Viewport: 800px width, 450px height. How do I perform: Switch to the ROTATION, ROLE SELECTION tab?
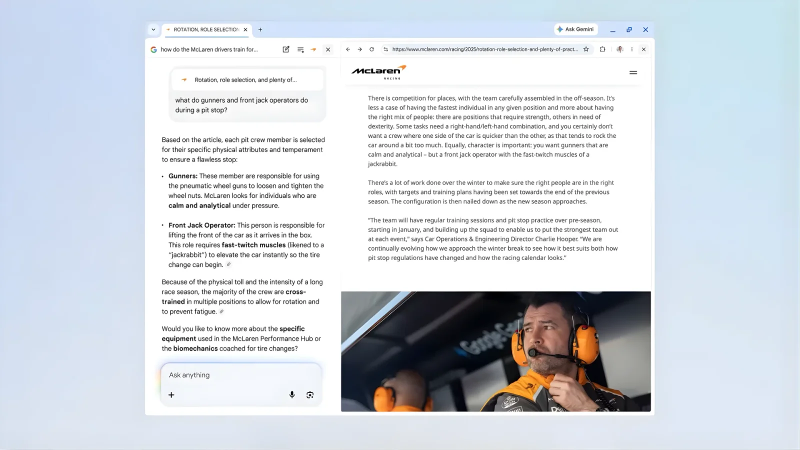click(206, 29)
